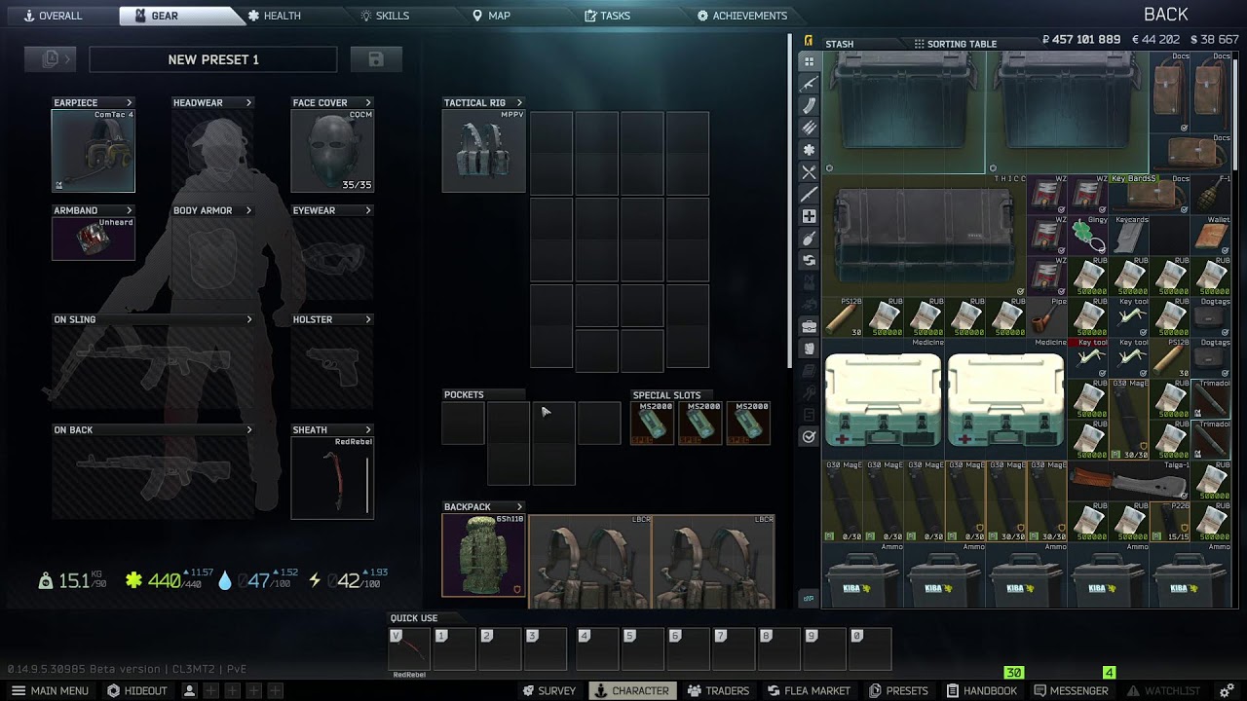Filter stash by barter exchange arrows icon
The image size is (1247, 701).
point(809,261)
